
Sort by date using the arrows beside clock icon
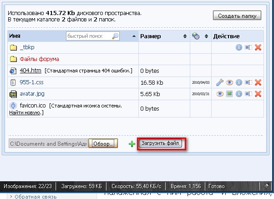(x=206, y=36)
